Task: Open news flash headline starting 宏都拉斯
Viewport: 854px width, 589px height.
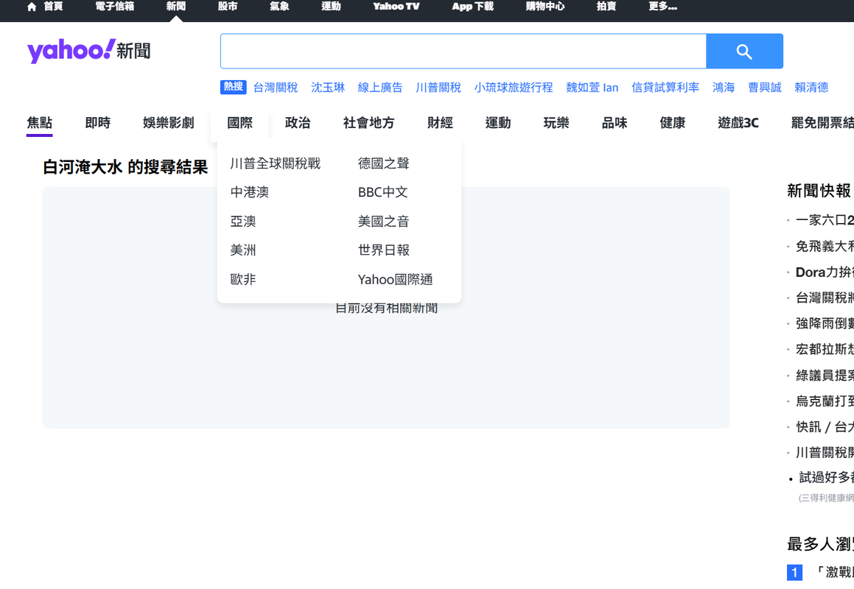Action: [x=825, y=350]
